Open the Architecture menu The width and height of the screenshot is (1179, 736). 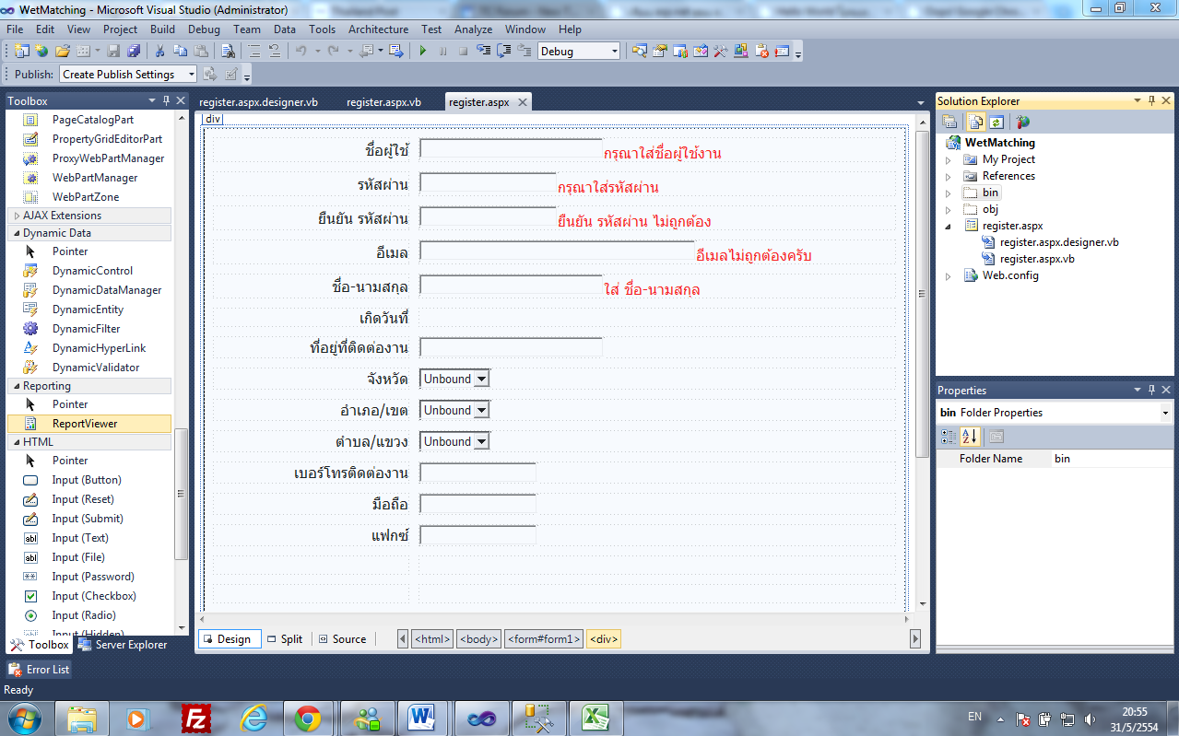tap(378, 29)
